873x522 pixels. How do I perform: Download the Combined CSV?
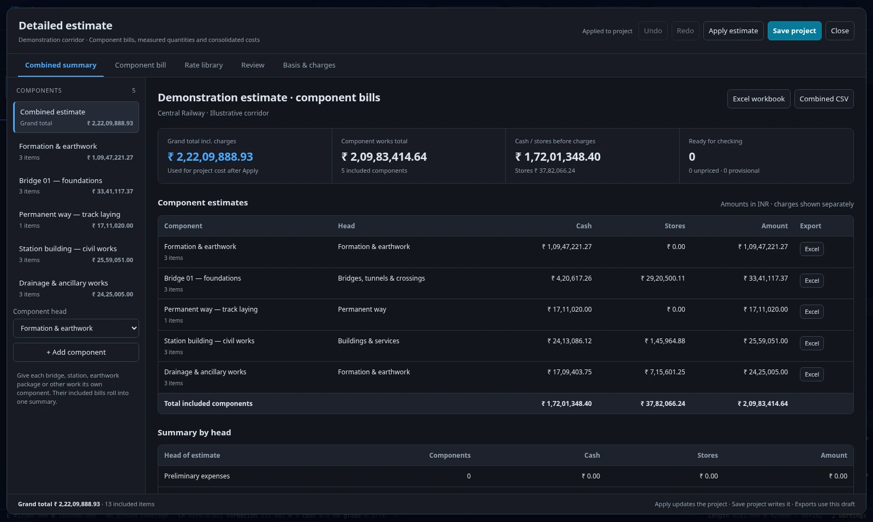[x=824, y=99]
